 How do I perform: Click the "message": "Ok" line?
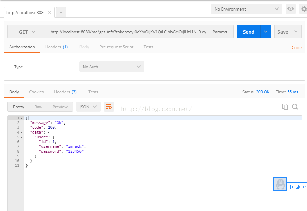click(x=48, y=123)
